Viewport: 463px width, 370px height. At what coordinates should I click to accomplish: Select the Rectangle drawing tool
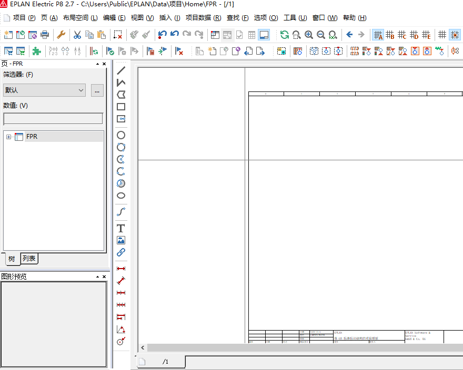coord(121,107)
